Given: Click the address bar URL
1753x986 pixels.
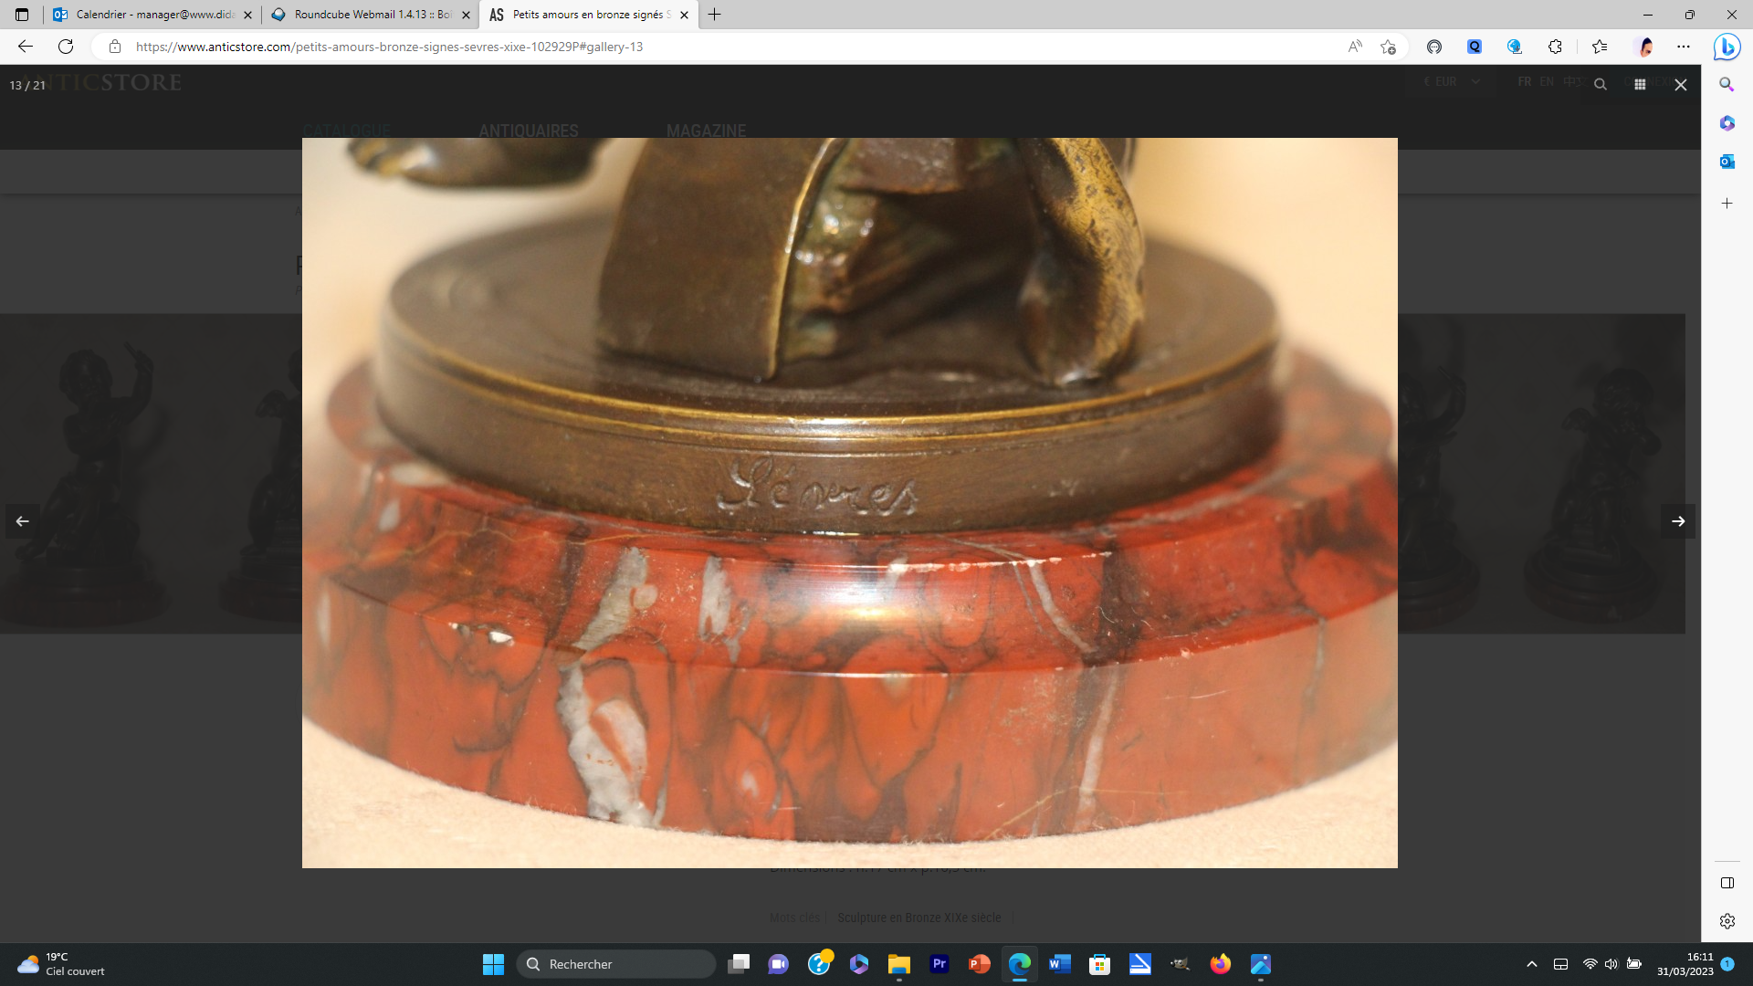Looking at the screenshot, I should [x=390, y=47].
